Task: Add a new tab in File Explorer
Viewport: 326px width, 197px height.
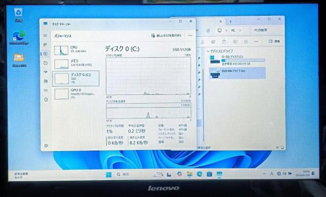Action: pyautogui.click(x=230, y=21)
